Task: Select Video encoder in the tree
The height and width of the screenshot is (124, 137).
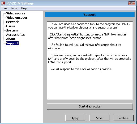Action: point(17,18)
